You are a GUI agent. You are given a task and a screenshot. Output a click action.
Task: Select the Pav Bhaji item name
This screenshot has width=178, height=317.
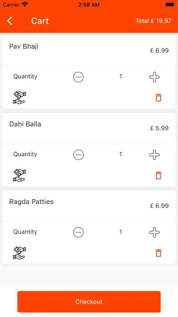24,46
